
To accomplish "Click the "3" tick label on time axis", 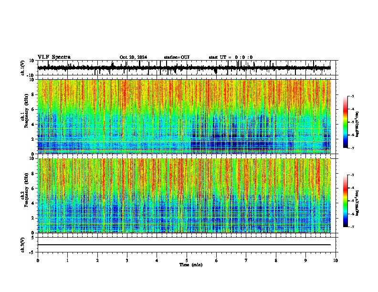I will point(127,261).
